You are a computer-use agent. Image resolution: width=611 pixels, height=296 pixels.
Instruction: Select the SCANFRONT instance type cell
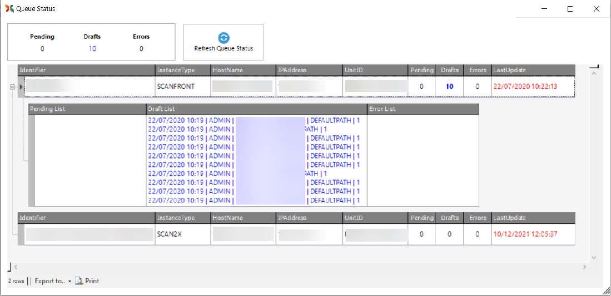point(182,86)
